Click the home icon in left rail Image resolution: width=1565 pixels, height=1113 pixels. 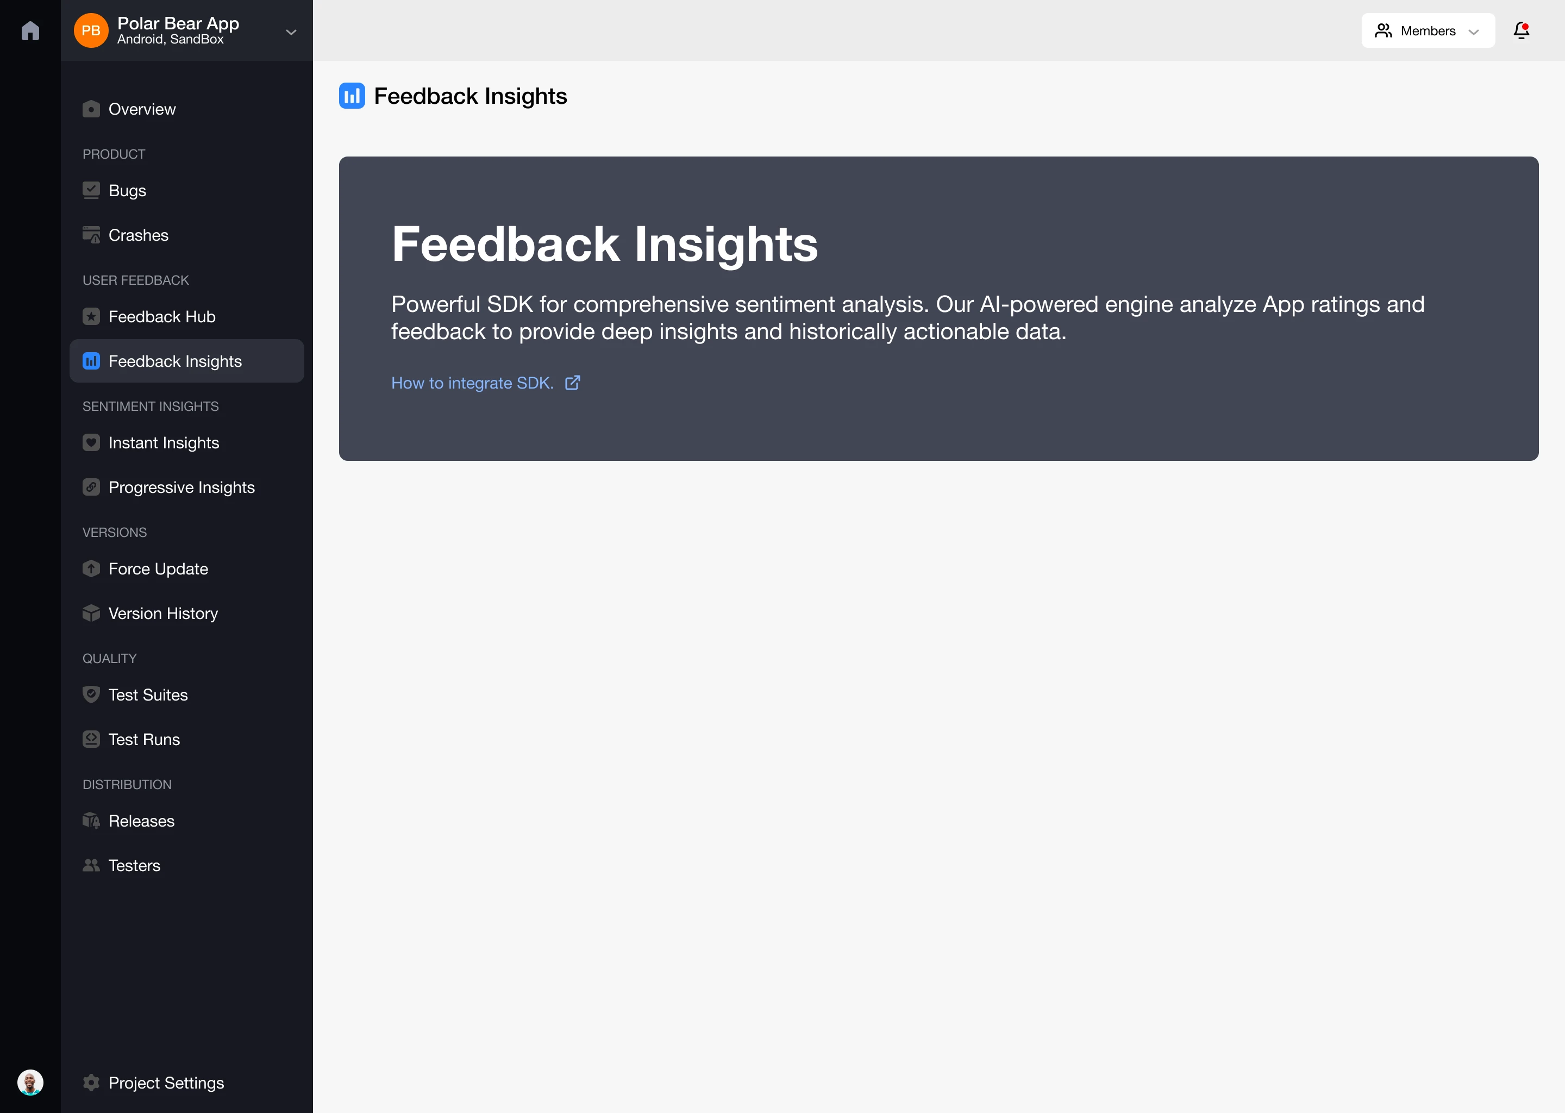point(30,31)
